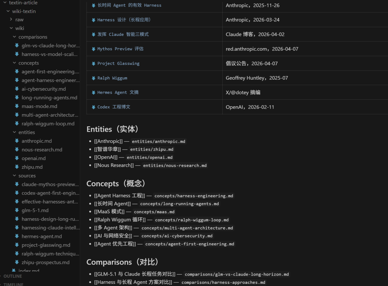This screenshot has height=286, width=388.
Task: Click markdown icon of project-glasswing.md
Action: pos(17,245)
